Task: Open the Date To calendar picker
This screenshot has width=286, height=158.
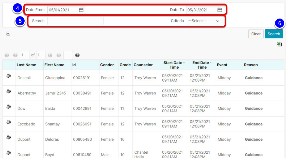Action: pyautogui.click(x=220, y=10)
